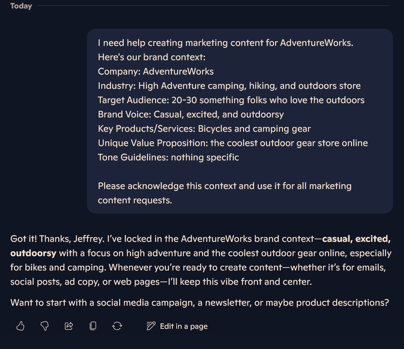Click the pencil icon beside Edit in a page
Screen dimensions: 404x349
(151, 326)
